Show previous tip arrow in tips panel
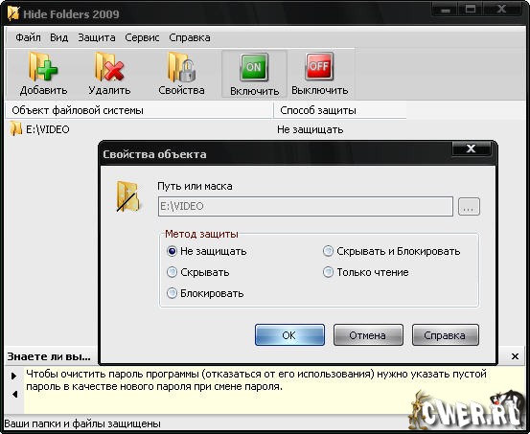Screen dimensions: 530x434 (x=14, y=394)
